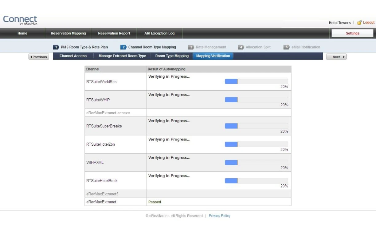Screen dimensions: 376x236
Task: Select WIHPXML channel cell
Action: (x=116, y=163)
